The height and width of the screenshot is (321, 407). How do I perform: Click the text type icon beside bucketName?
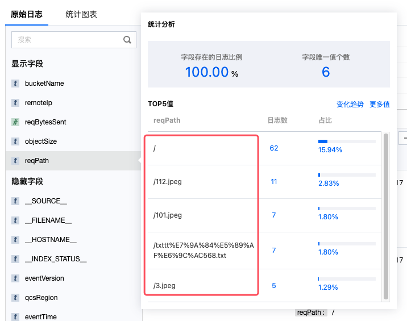[x=16, y=84]
